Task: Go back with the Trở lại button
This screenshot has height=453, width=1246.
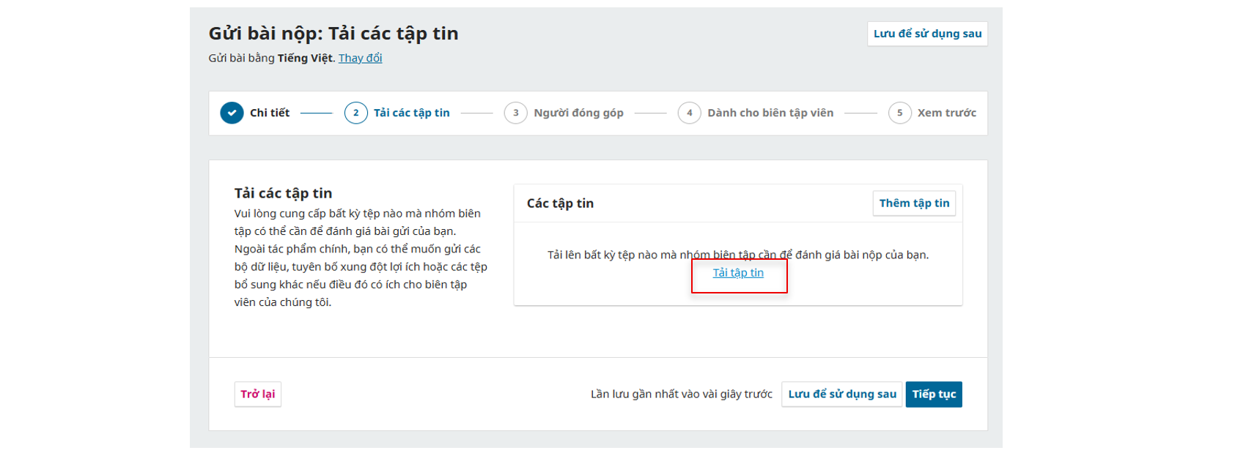Action: (x=257, y=394)
